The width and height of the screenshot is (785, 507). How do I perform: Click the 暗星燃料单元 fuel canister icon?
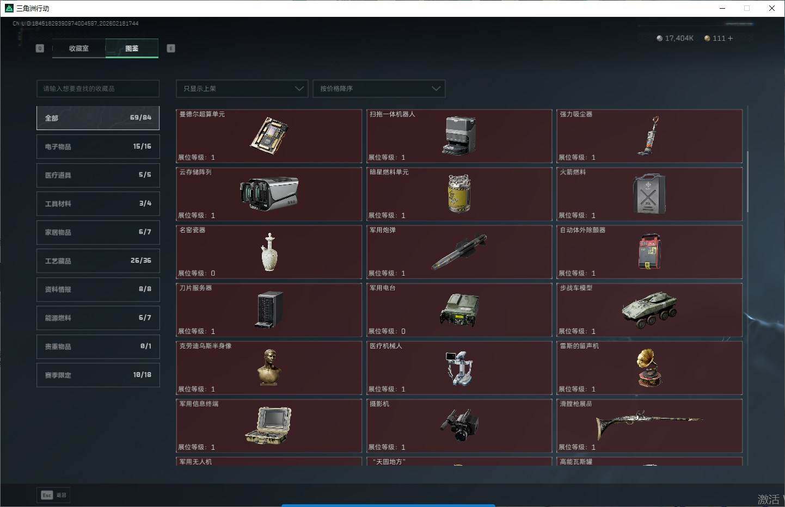[459, 193]
